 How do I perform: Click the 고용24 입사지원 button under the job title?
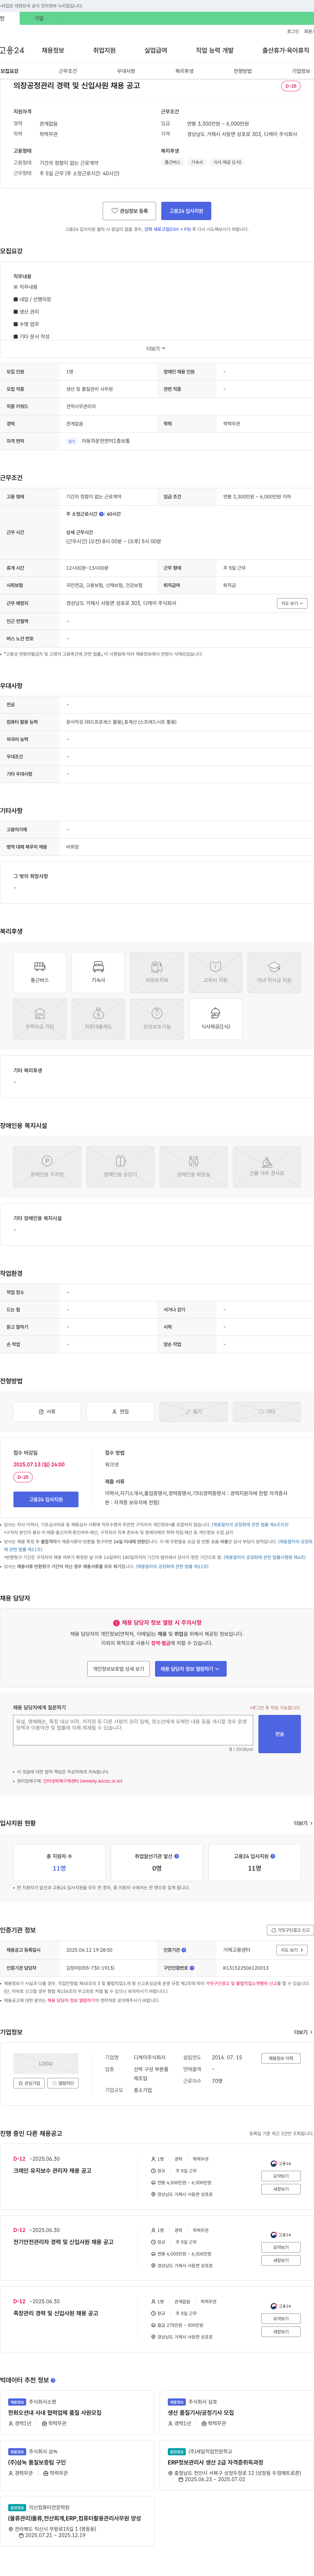pos(186,211)
